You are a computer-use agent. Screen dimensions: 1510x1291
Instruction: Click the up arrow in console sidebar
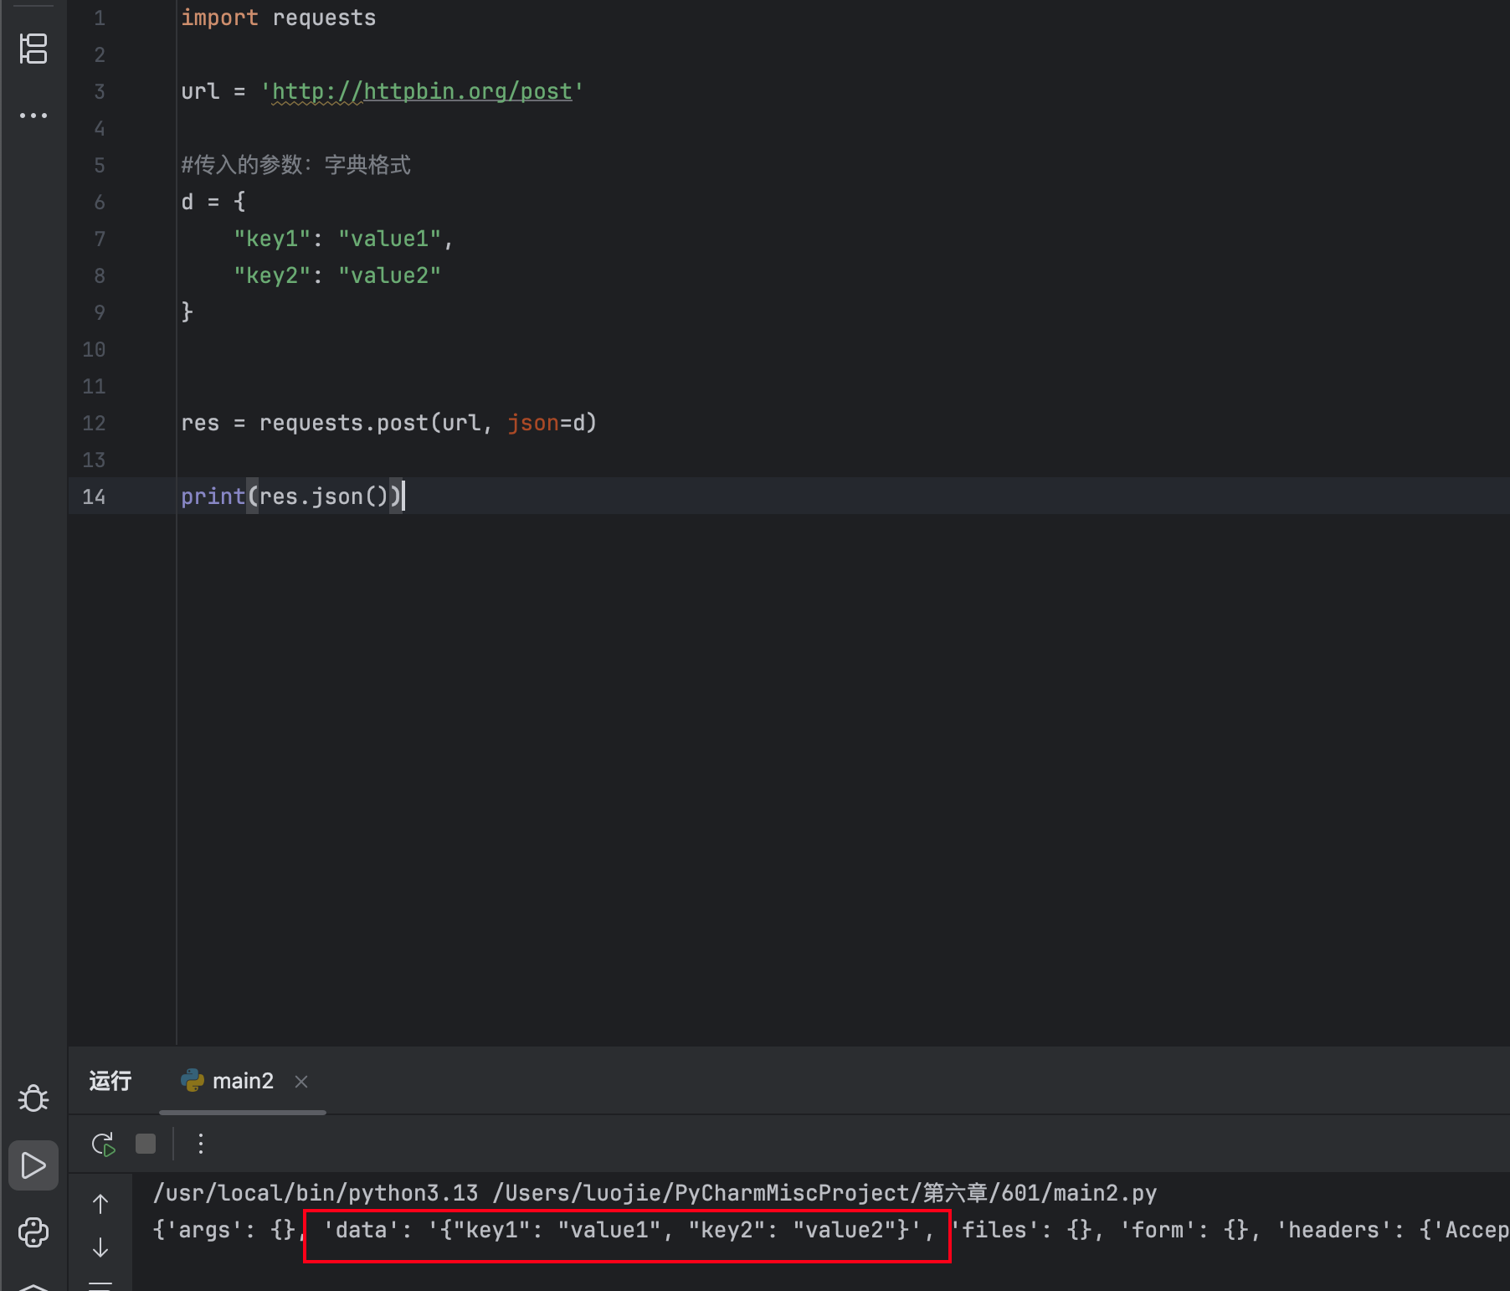click(x=100, y=1204)
